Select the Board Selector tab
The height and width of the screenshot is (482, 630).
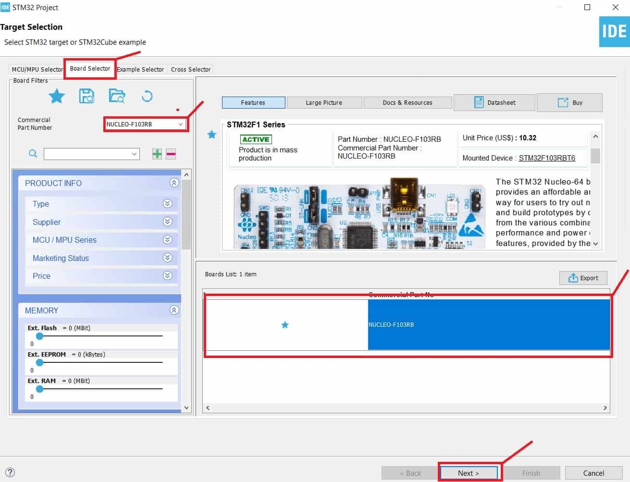pyautogui.click(x=90, y=68)
